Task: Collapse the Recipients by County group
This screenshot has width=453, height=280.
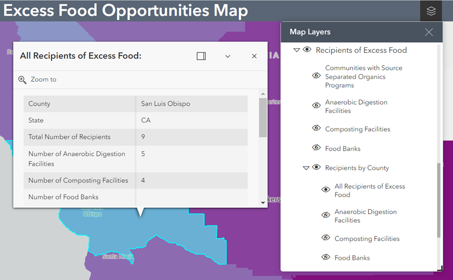Action: [x=306, y=168]
